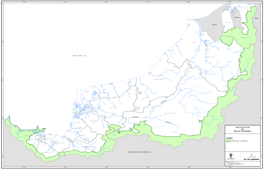Image resolution: width=265 pixels, height=170 pixels.
Task: Click the green HOB Boundary legend swatch
Action: click(x=229, y=141)
